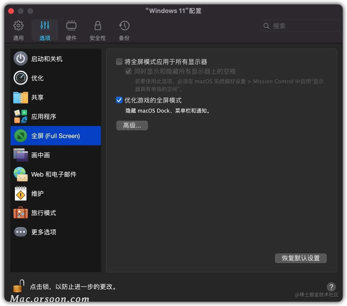Enable 将全屏模式应用于所有显示器 checkbox
This screenshot has height=306, width=347.
[119, 62]
